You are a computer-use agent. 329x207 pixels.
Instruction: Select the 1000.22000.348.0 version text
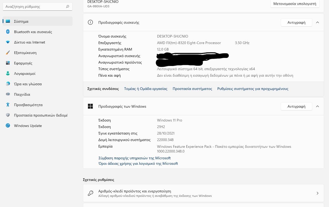(171, 151)
